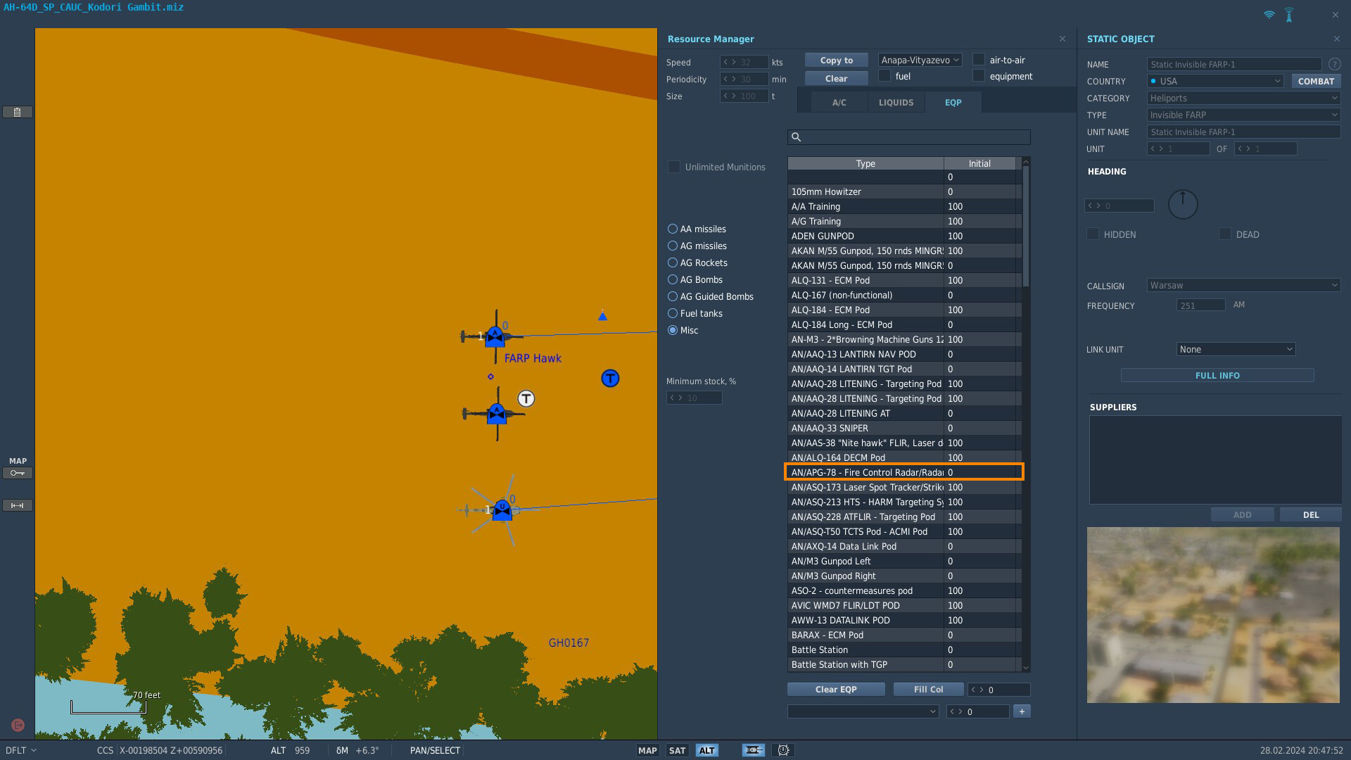Switch to the LIQUIDS tab

click(x=896, y=102)
